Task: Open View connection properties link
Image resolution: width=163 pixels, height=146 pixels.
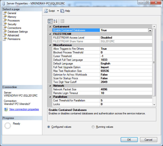Action: pyautogui.click(x=24, y=109)
